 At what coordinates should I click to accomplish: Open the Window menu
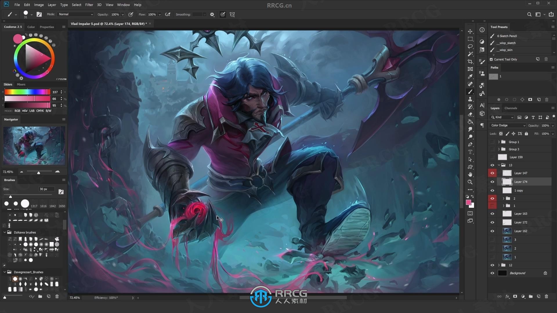(123, 5)
